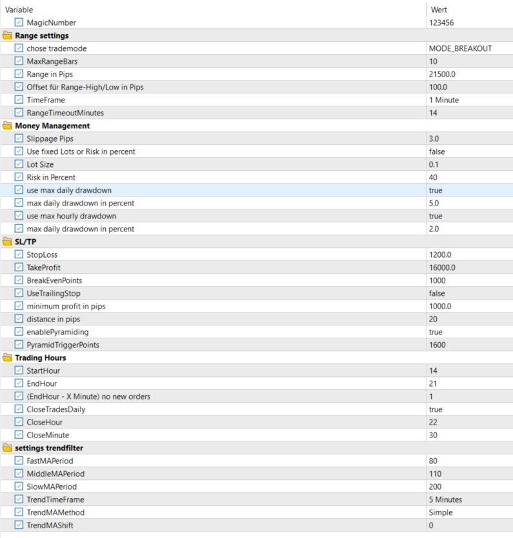Click the distance in pips label
513x538 pixels.
[54, 319]
